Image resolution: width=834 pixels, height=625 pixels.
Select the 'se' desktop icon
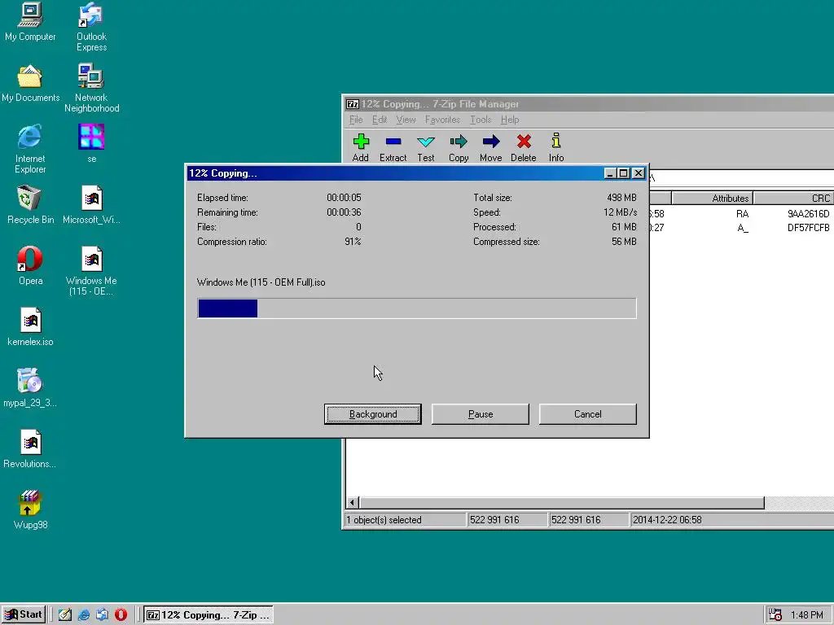tap(91, 143)
